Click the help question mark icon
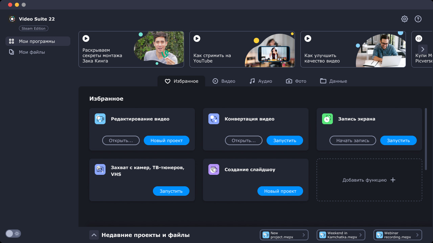This screenshot has height=243, width=433. click(x=418, y=19)
